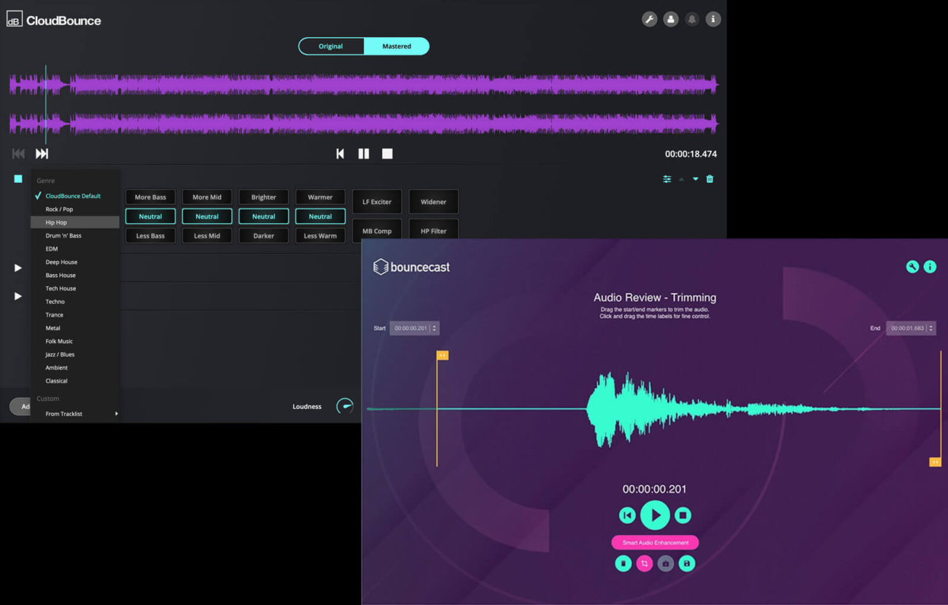Image resolution: width=948 pixels, height=605 pixels.
Task: Play the third track in tracklist
Action: click(18, 296)
